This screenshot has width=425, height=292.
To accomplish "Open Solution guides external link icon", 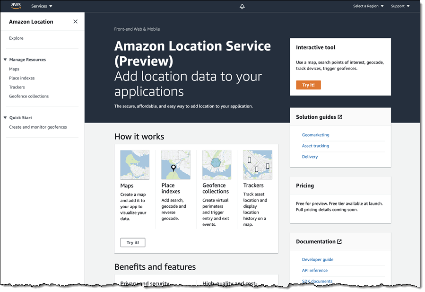I will (x=340, y=117).
